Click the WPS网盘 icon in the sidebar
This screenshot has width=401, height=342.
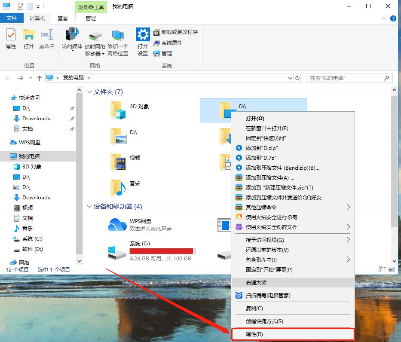pos(14,142)
